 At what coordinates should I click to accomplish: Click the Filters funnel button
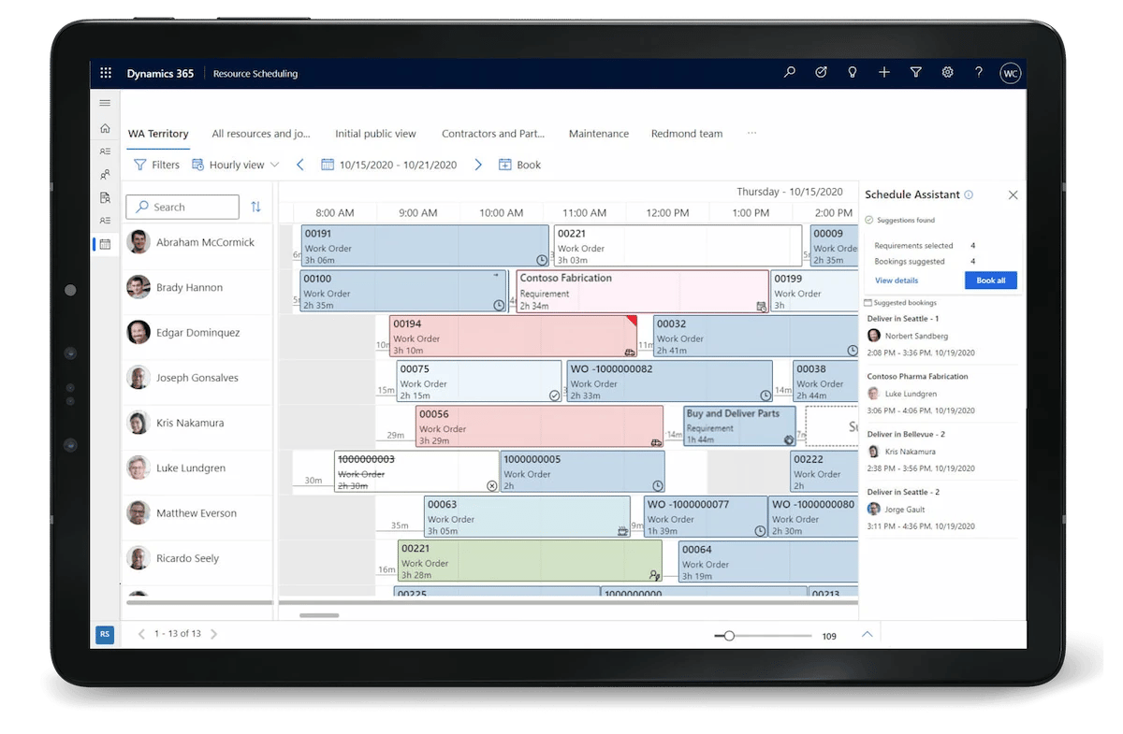click(156, 165)
